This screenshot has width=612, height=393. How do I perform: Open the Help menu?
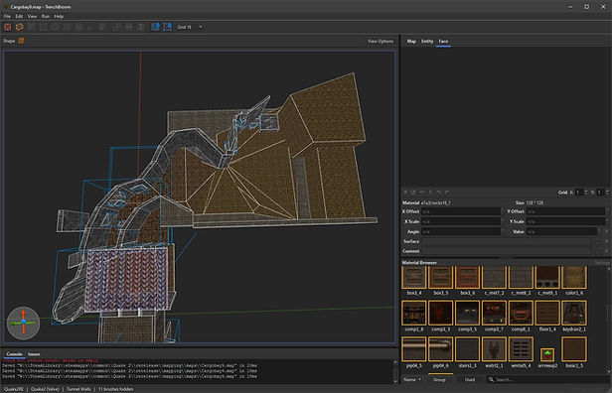[59, 16]
